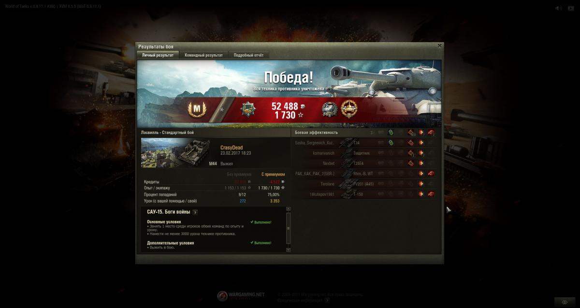Click the kill icon in the Rhm.-B. WT row
This screenshot has height=308, width=580.
[x=431, y=174]
